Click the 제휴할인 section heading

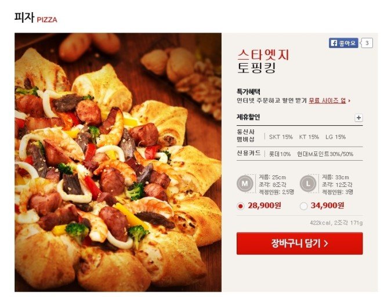tap(248, 117)
